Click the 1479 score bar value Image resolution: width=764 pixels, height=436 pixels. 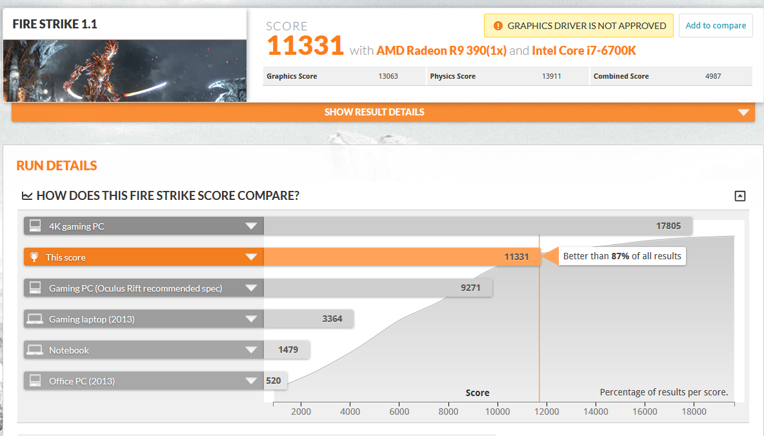[x=288, y=350]
